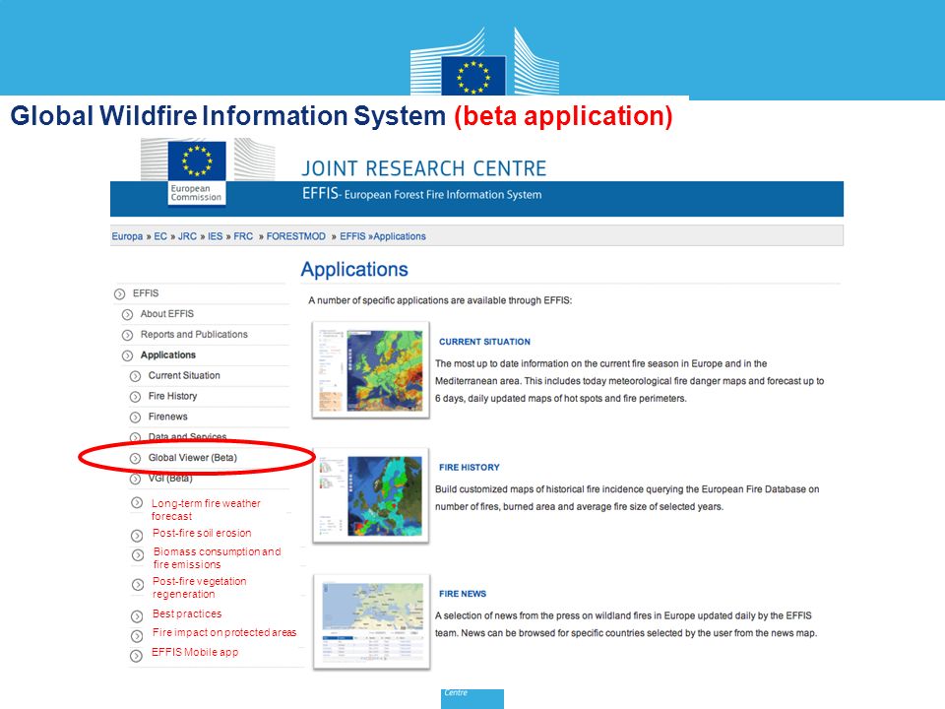
Task: Open Fire History sidebar entry
Action: tap(172, 396)
